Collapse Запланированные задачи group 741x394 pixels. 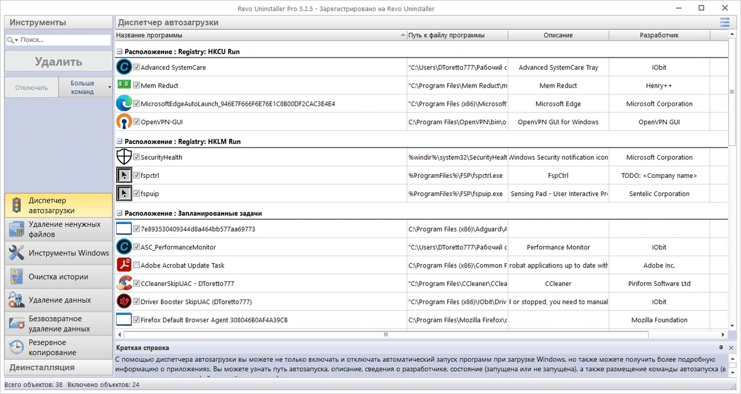click(x=119, y=213)
